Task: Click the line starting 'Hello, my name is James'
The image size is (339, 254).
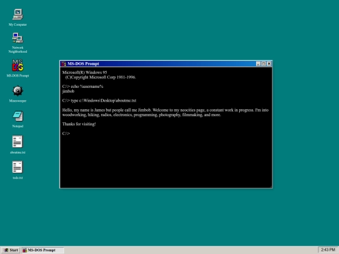Action: (x=165, y=110)
